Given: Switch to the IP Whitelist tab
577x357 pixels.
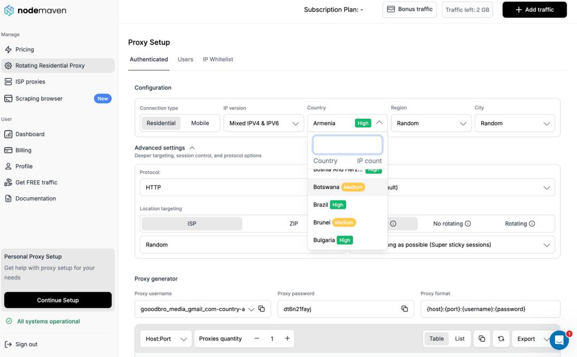Looking at the screenshot, I should pyautogui.click(x=218, y=59).
